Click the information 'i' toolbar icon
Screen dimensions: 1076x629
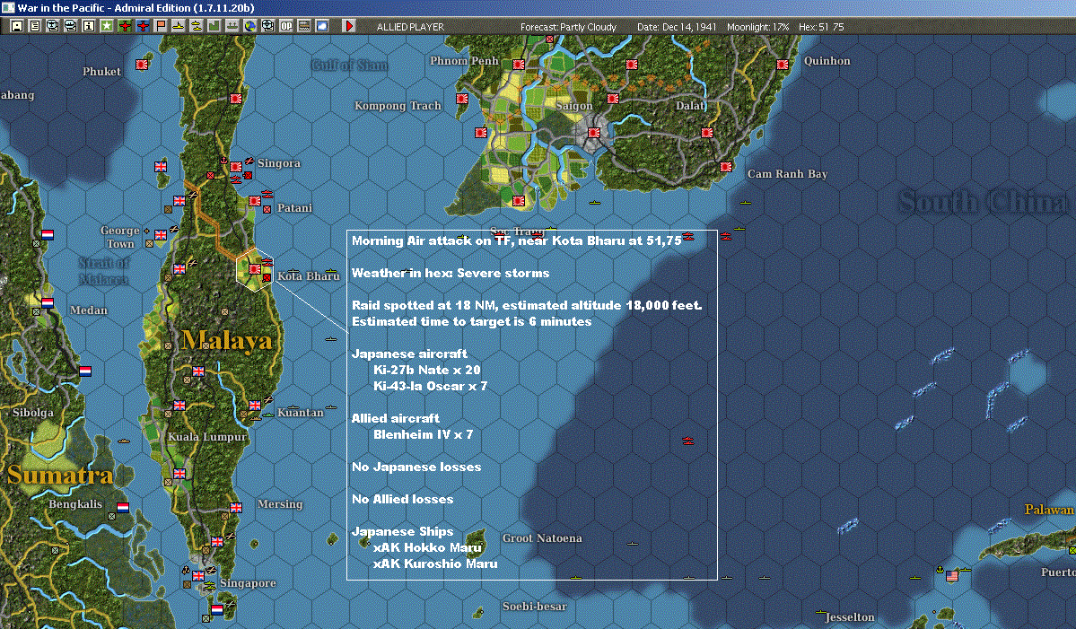[x=89, y=26]
